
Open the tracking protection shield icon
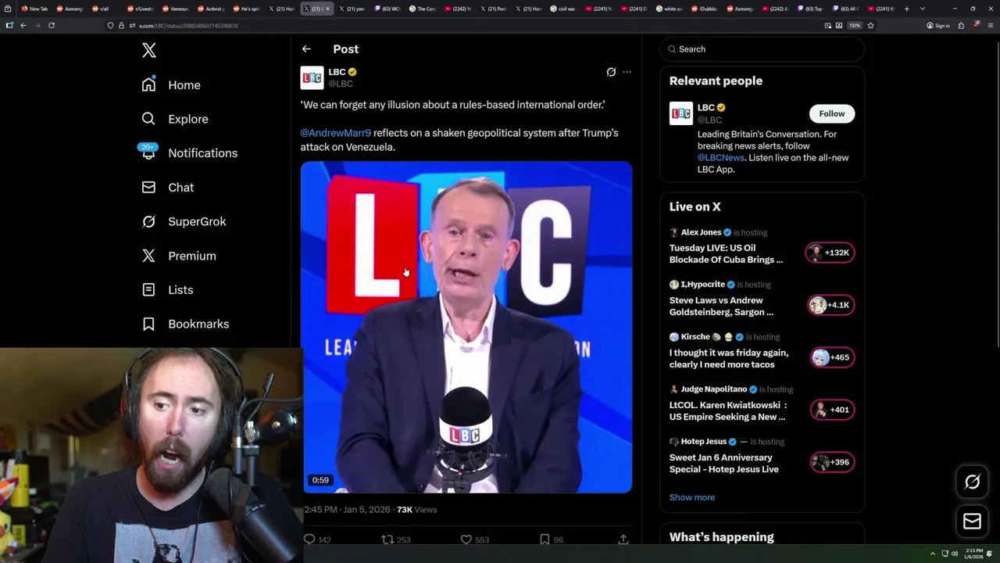[x=110, y=25]
